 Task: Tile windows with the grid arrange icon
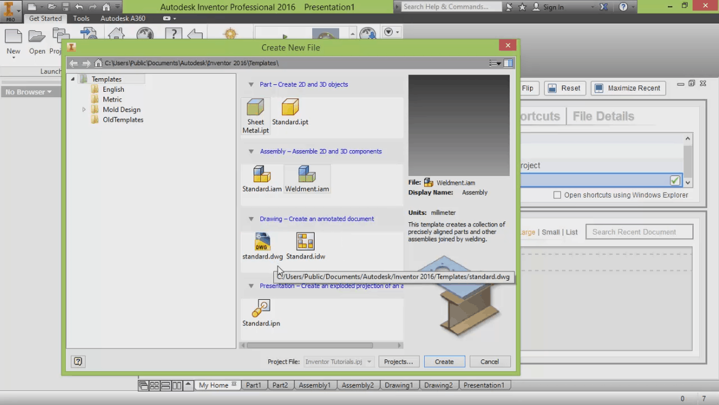pyautogui.click(x=155, y=385)
